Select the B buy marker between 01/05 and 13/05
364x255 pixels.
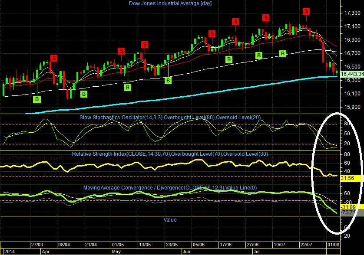pyautogui.click(x=127, y=88)
